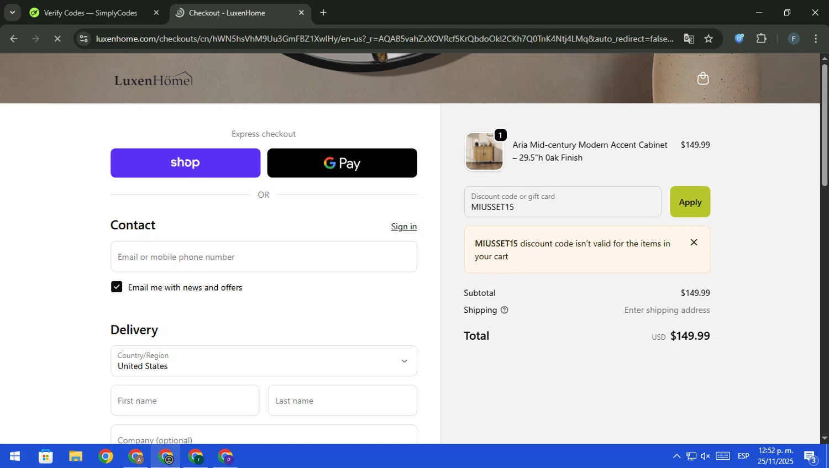The height and width of the screenshot is (468, 829).
Task: Click the Aria Mid-century Modern Accent Cabinet title
Action: tap(590, 151)
